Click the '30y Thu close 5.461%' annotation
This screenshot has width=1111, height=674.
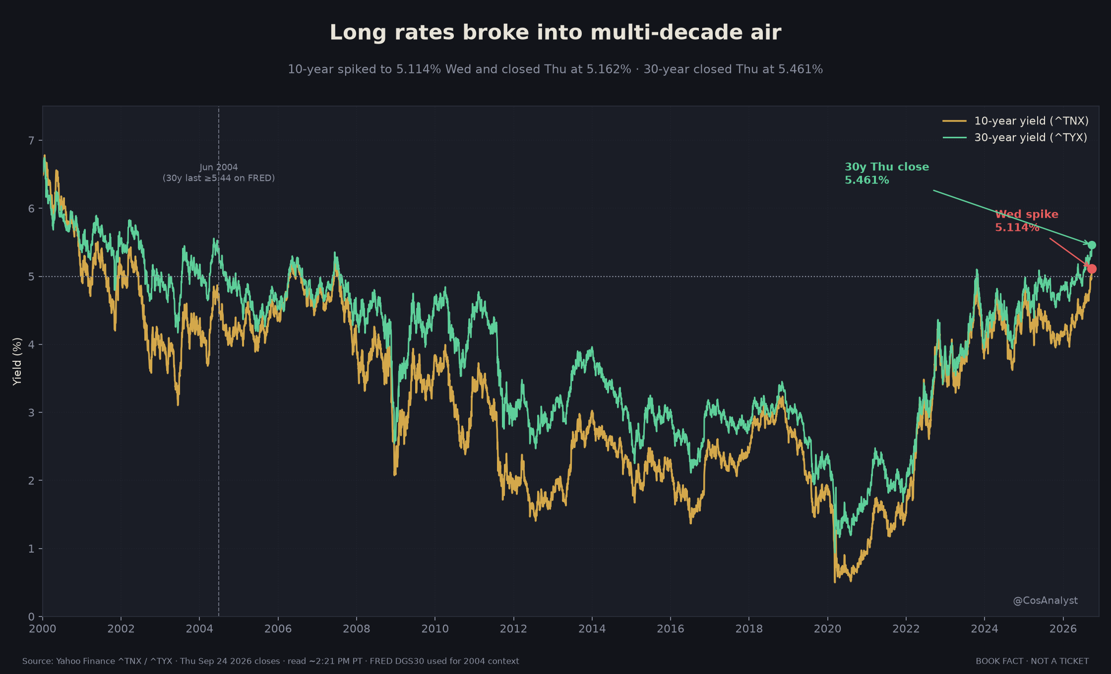pyautogui.click(x=887, y=173)
